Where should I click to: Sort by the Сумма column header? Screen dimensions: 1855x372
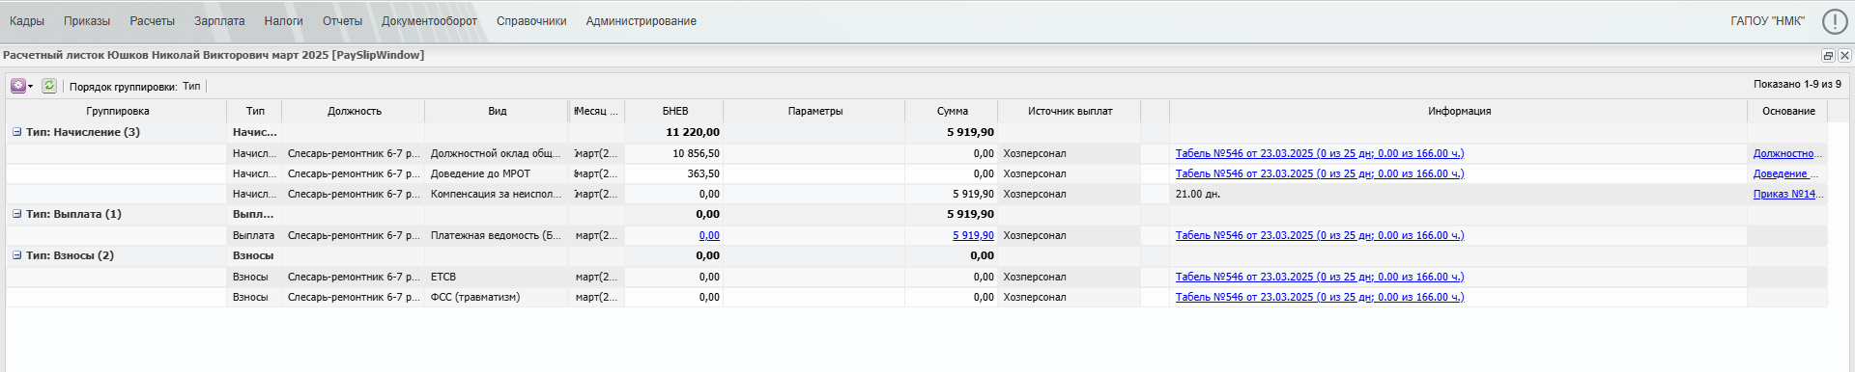[952, 111]
